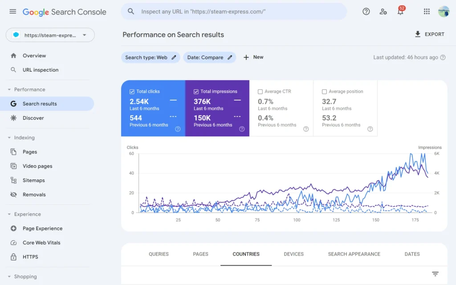Open Core Web Vitals report

coord(41,243)
